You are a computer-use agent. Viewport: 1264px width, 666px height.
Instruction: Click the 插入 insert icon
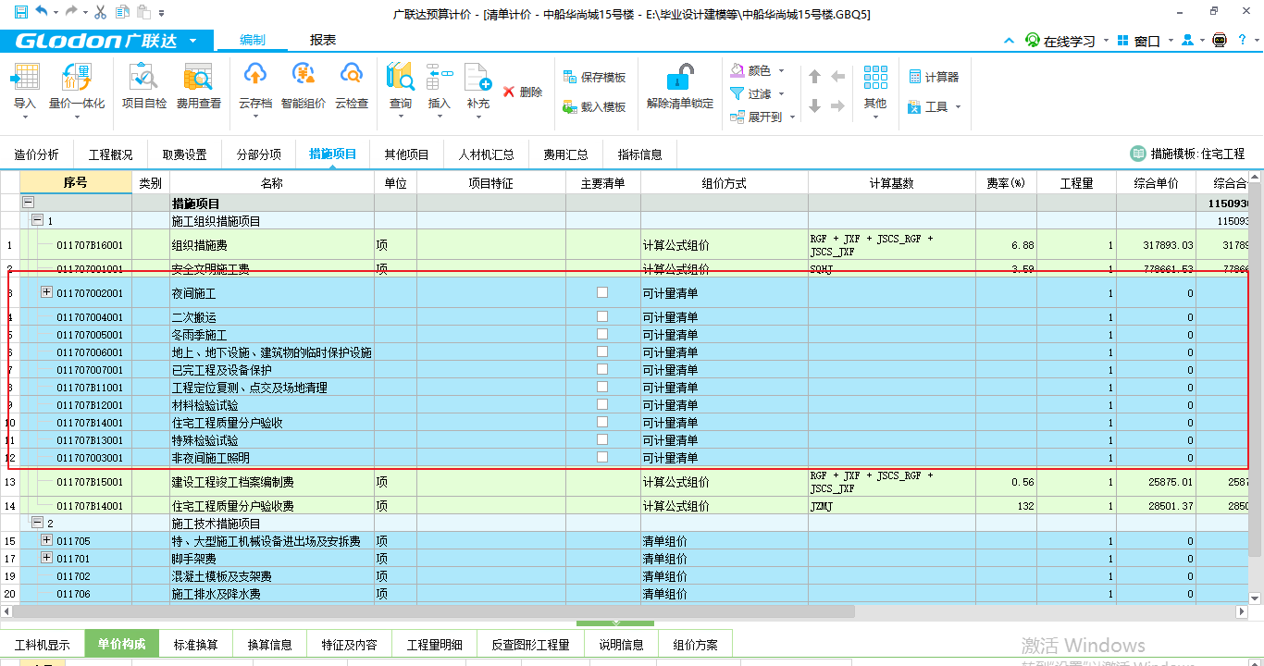coord(439,78)
